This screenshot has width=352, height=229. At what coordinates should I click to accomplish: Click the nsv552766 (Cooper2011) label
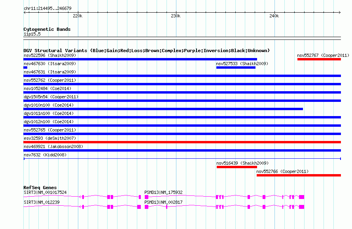pos(282,171)
